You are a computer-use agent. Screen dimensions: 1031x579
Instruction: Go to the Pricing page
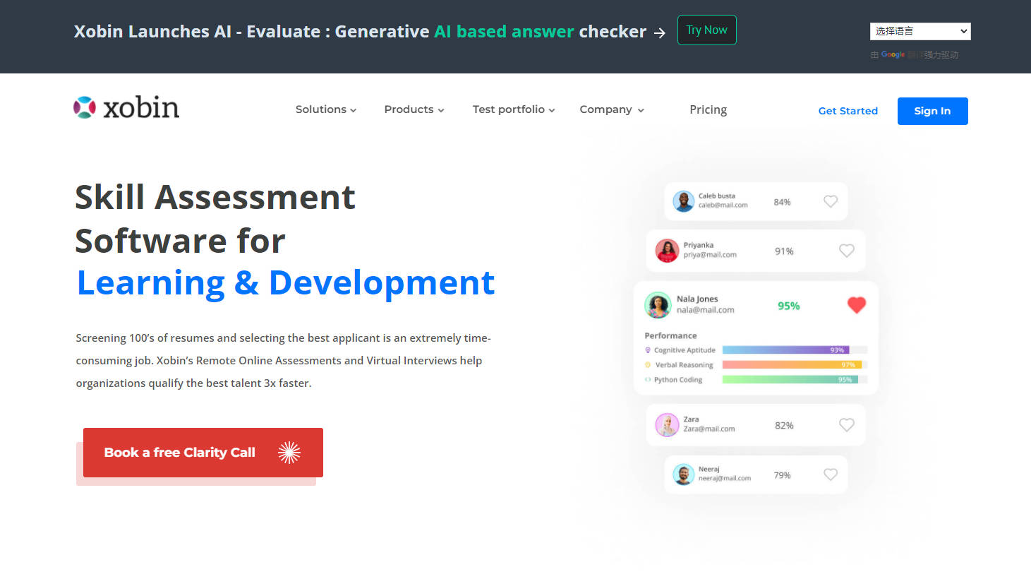coord(708,109)
